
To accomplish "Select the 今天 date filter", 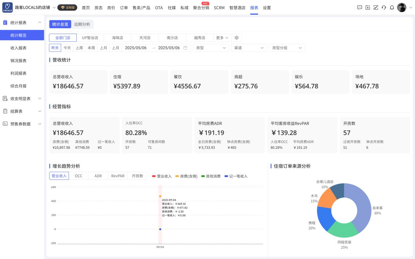I will tap(67, 48).
